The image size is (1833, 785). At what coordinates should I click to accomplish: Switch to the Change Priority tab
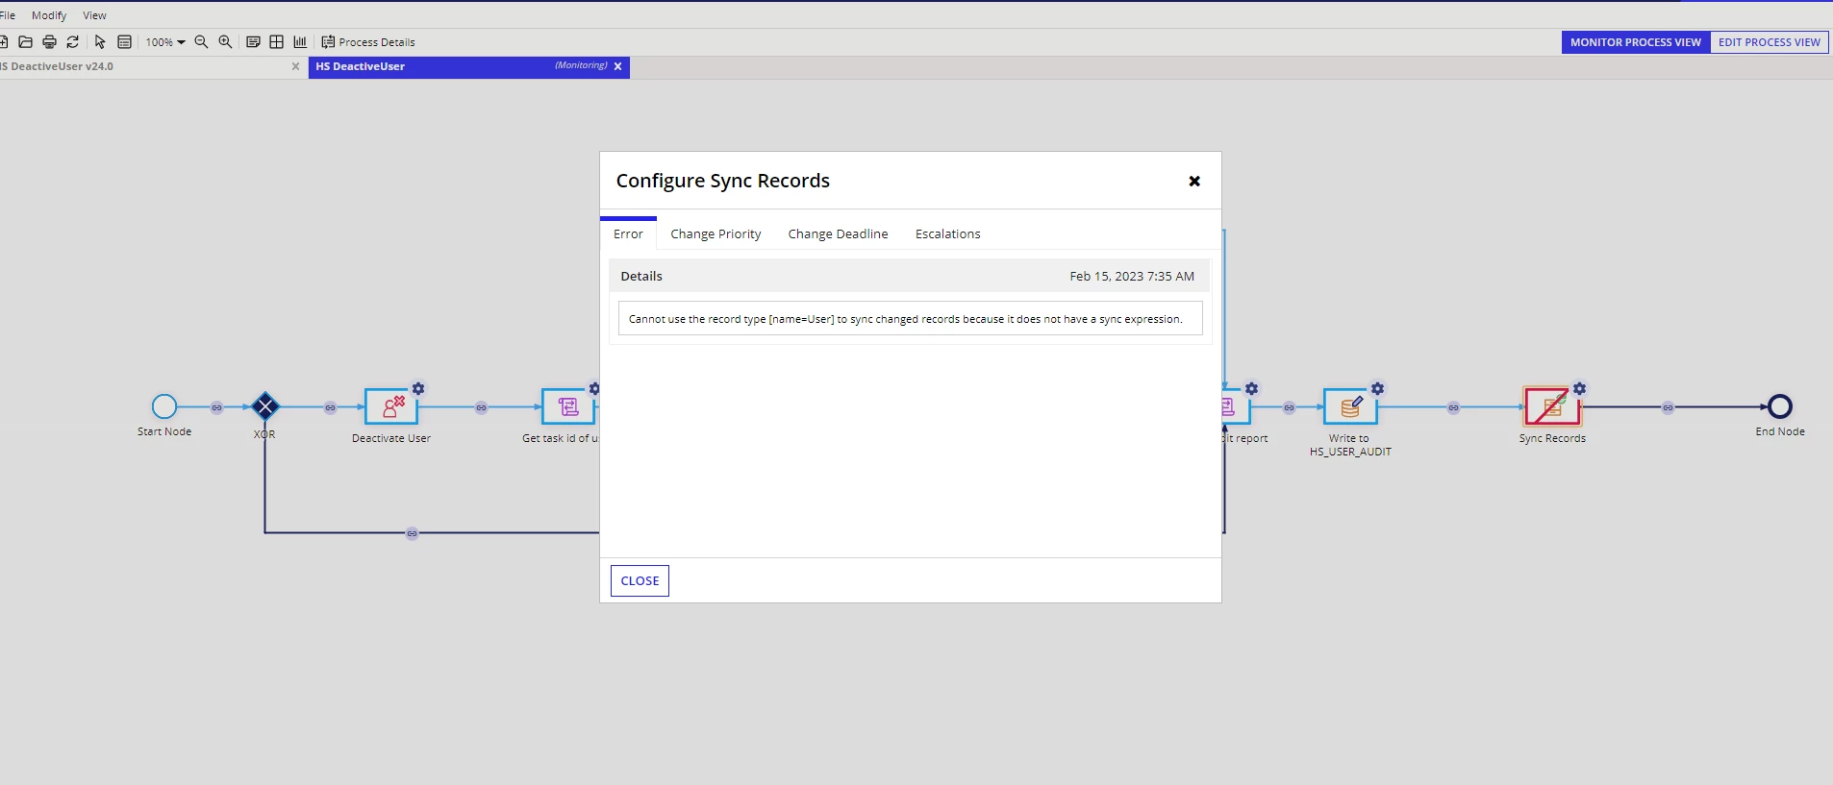pos(716,234)
